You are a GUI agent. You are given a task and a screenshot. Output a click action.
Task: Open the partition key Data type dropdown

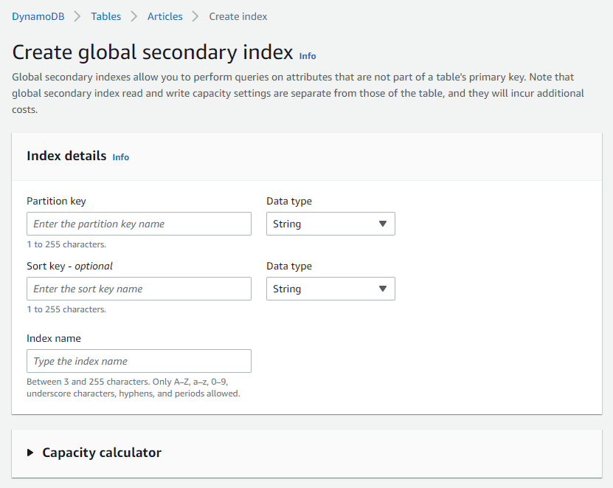(x=330, y=224)
